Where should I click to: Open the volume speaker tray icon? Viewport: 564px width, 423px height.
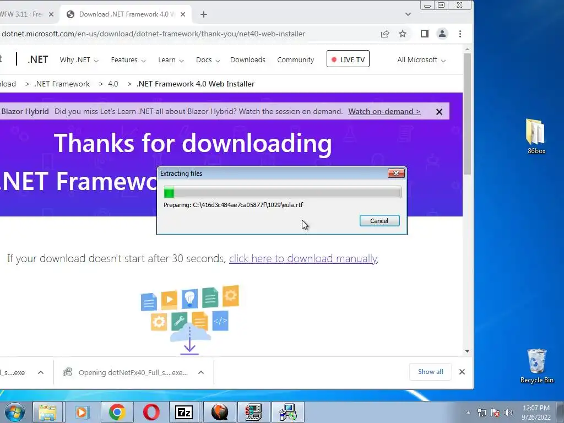pos(508,413)
